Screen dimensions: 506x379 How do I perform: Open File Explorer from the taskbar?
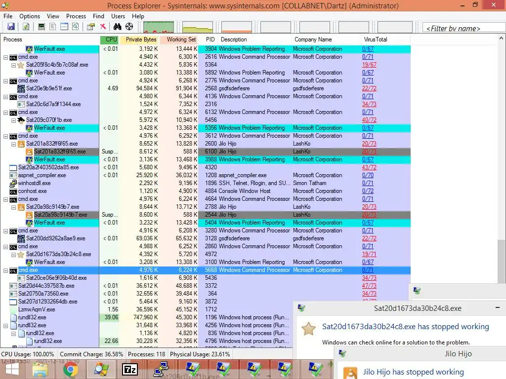[41, 370]
